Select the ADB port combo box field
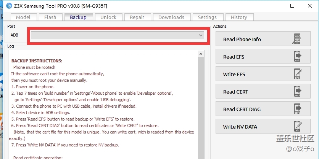319x159 pixels. point(114,35)
